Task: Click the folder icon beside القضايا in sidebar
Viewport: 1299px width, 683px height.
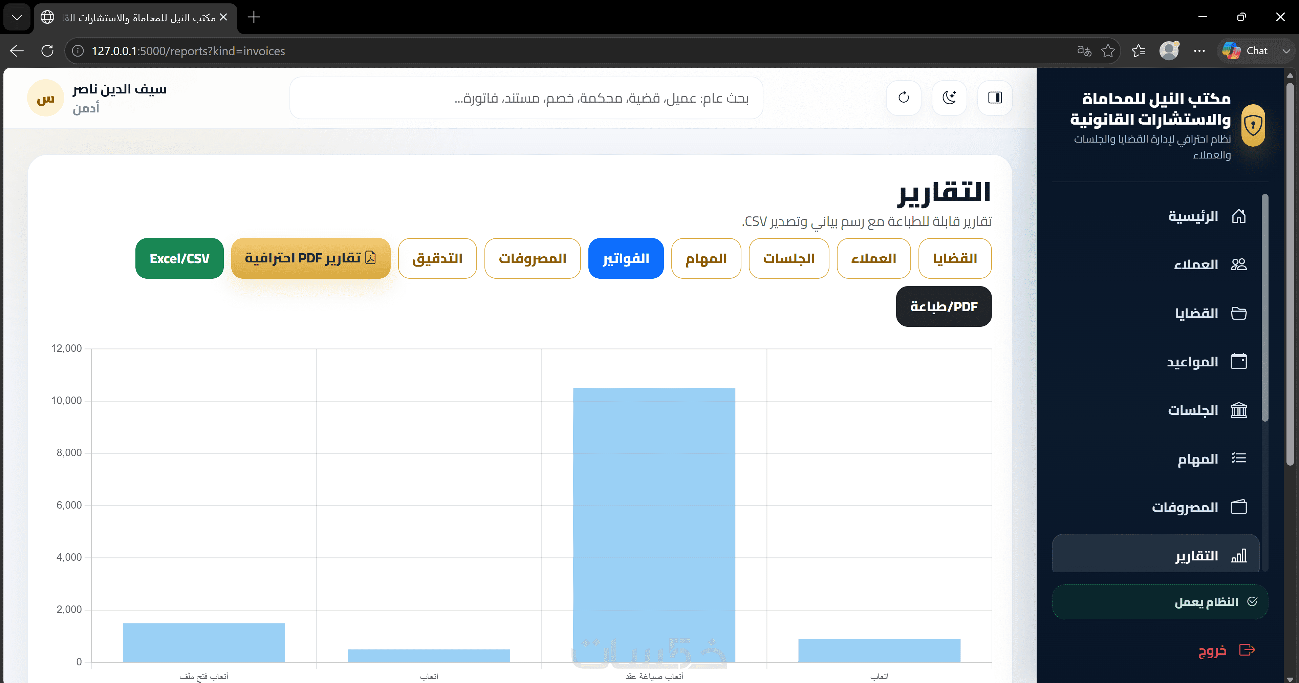Action: click(1238, 313)
